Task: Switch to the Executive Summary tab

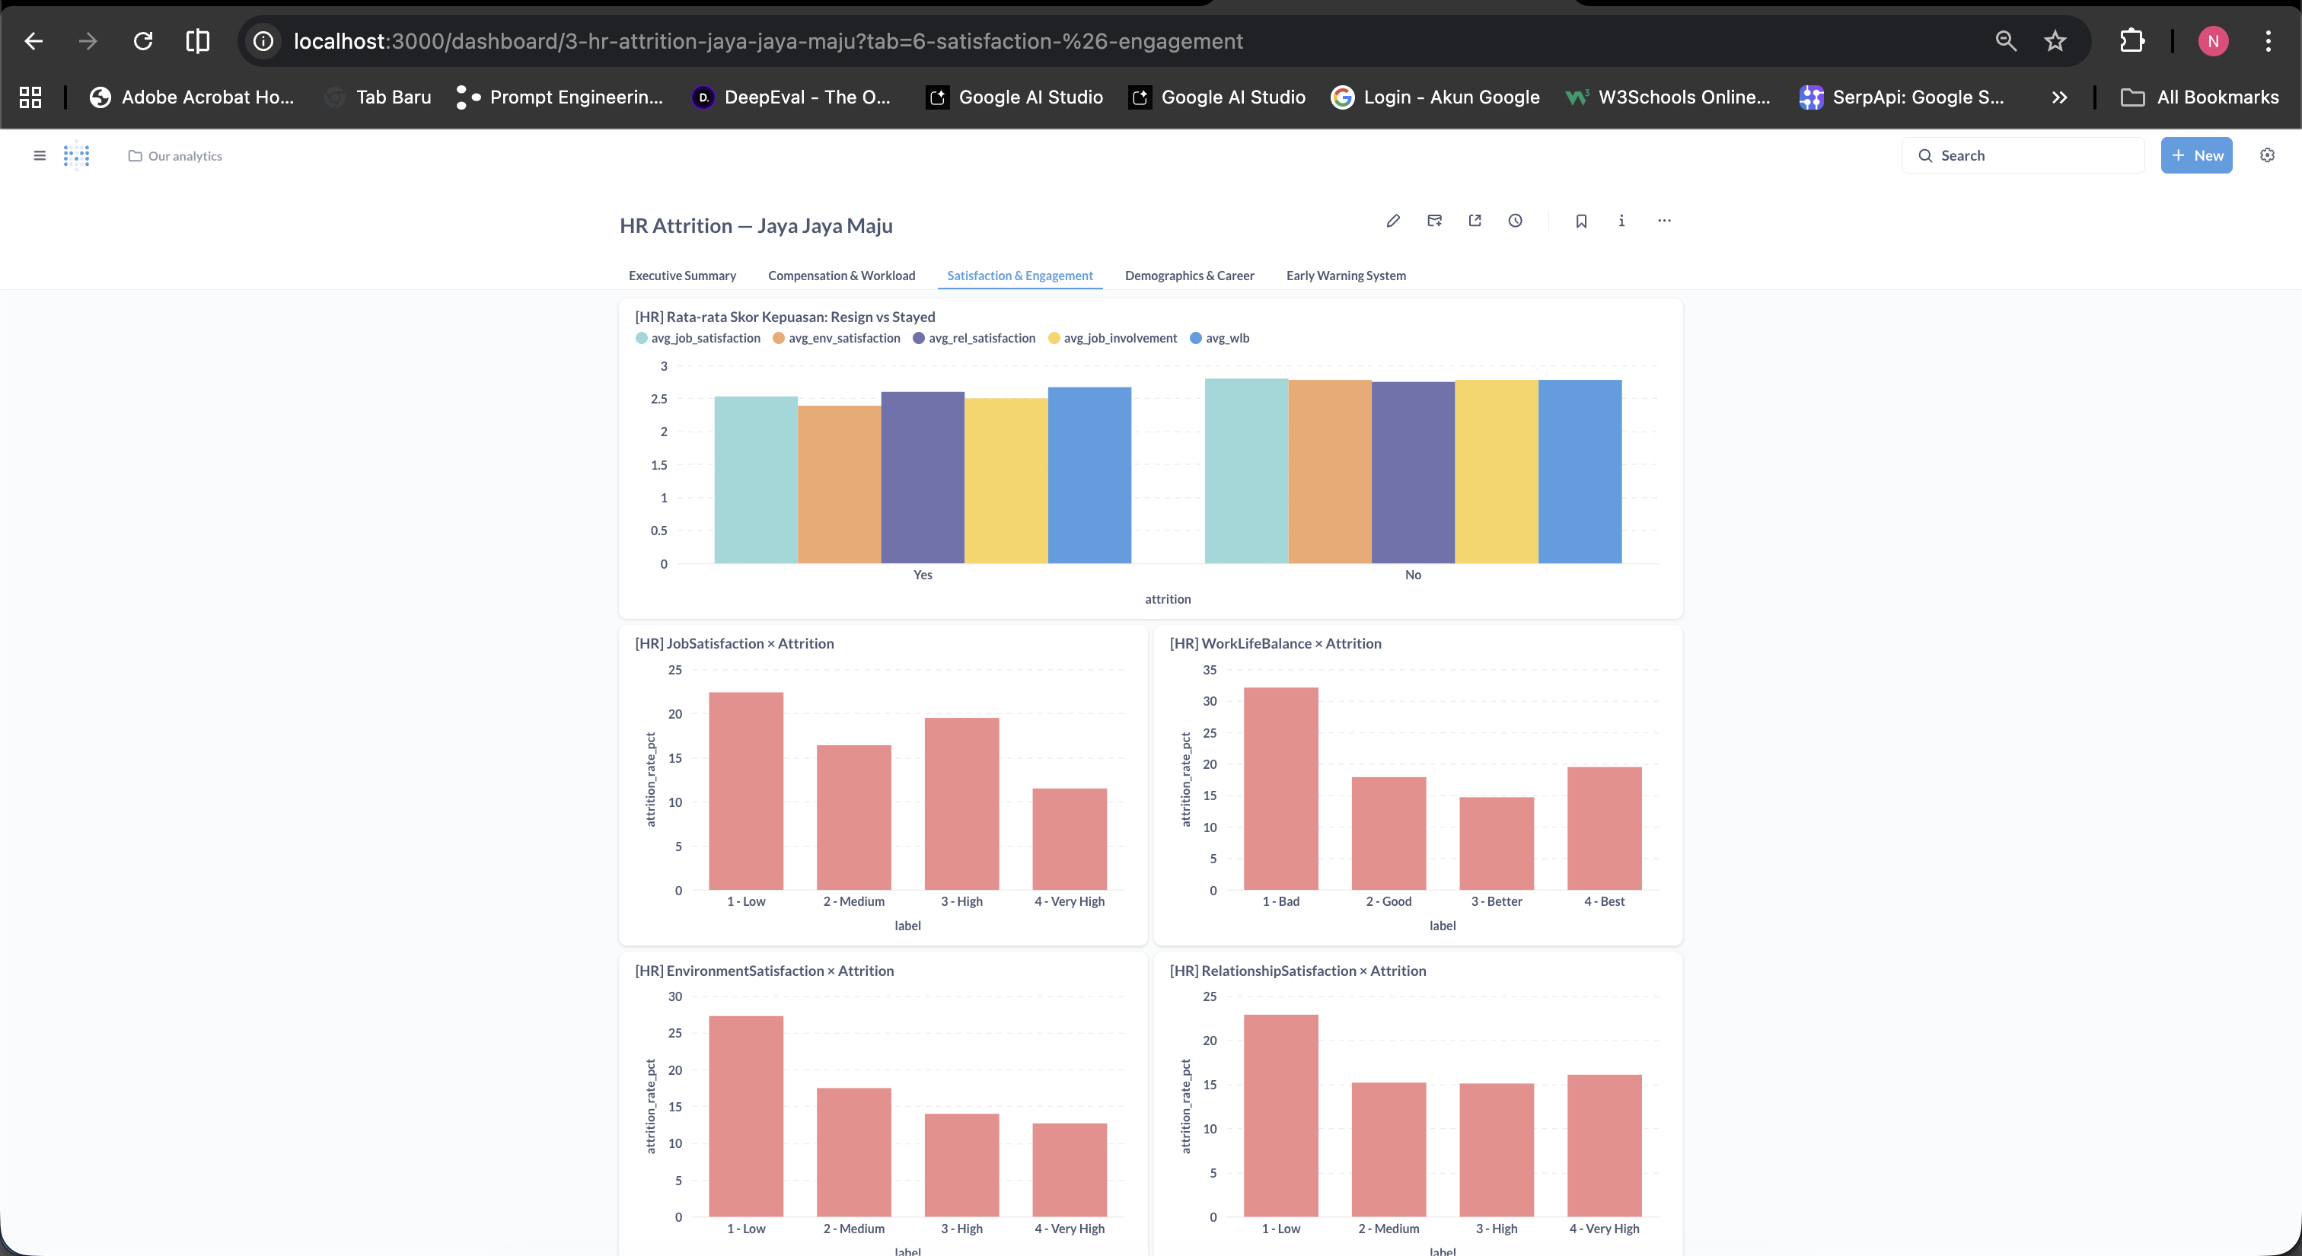Action: pyautogui.click(x=683, y=276)
